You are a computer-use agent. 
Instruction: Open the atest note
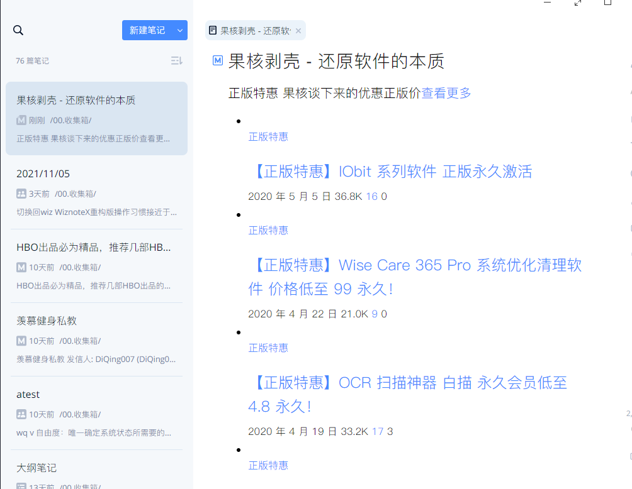(97, 414)
